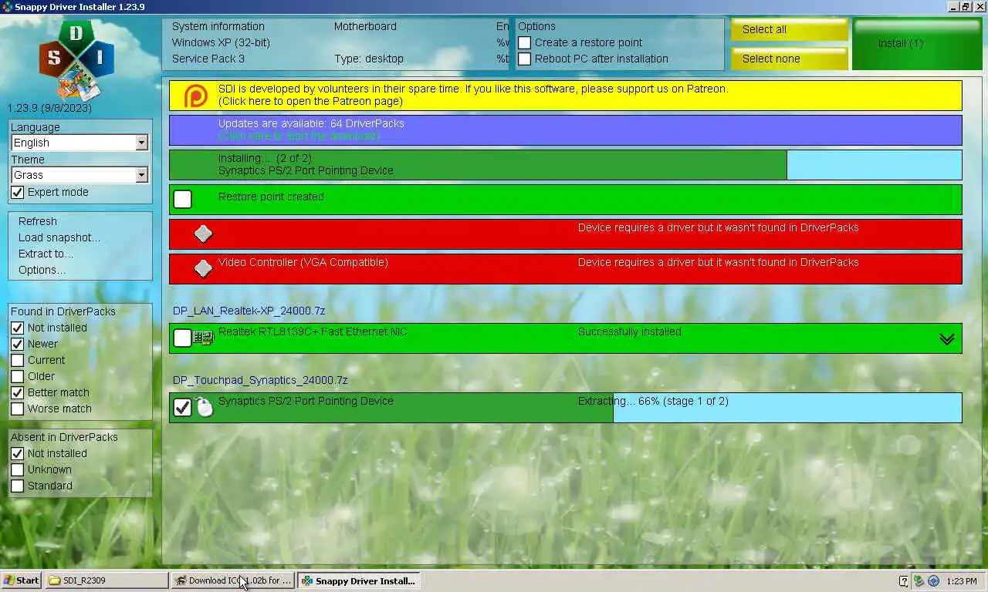Click the DP_LAN_Realtek-XP_24000.7z pack label
This screenshot has height=592, width=988.
pyautogui.click(x=249, y=311)
